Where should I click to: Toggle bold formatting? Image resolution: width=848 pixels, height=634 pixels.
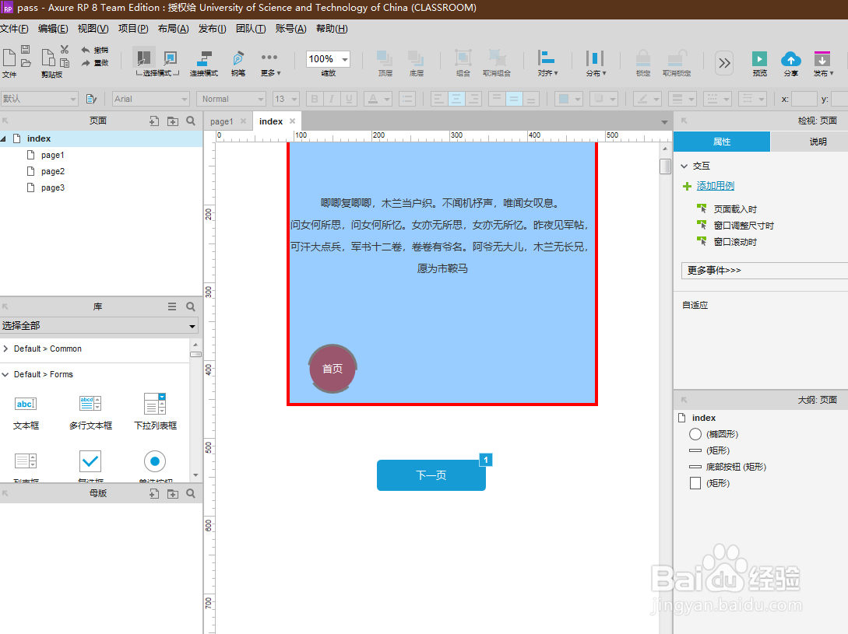315,99
